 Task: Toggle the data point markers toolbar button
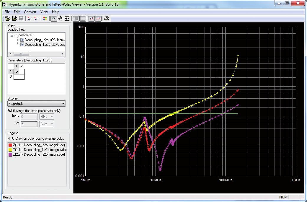pyautogui.click(x=98, y=19)
